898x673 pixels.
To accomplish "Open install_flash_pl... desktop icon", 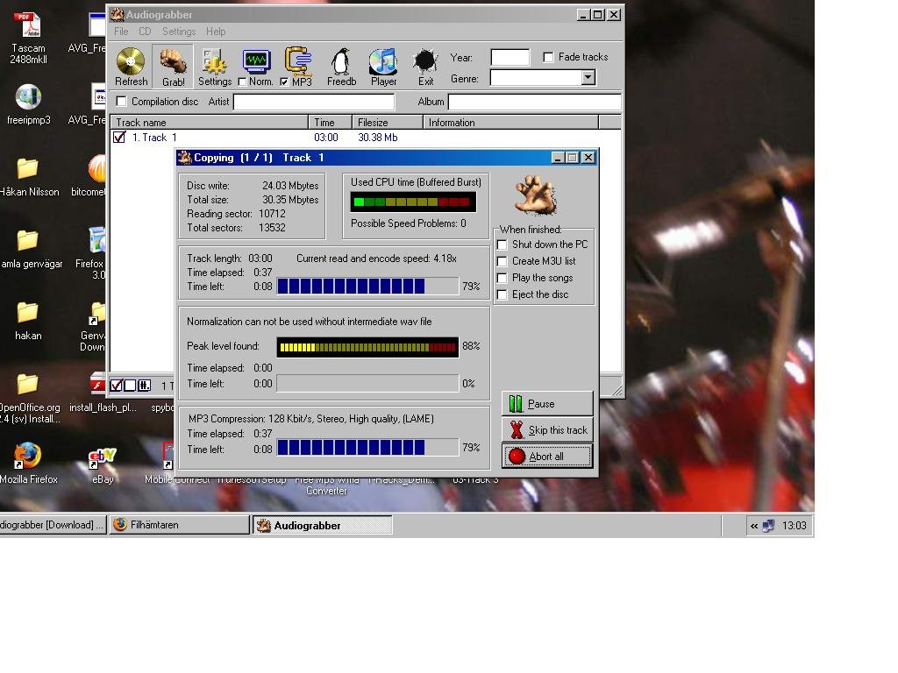I will coord(98,384).
